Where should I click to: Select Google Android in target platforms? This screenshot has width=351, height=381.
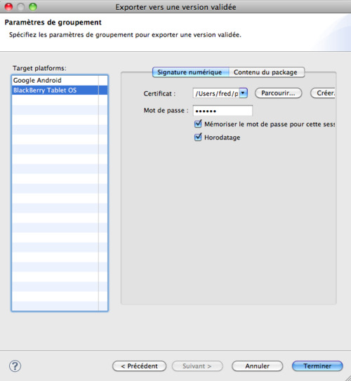pyautogui.click(x=60, y=81)
